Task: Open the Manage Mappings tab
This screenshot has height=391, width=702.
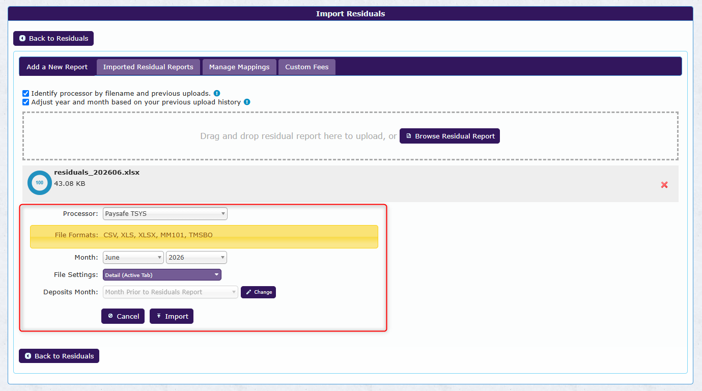Action: (239, 67)
